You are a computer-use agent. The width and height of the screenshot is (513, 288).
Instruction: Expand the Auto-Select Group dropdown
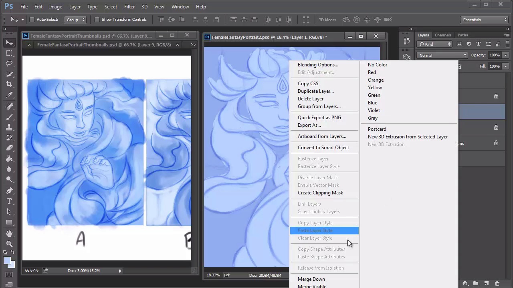tap(76, 20)
